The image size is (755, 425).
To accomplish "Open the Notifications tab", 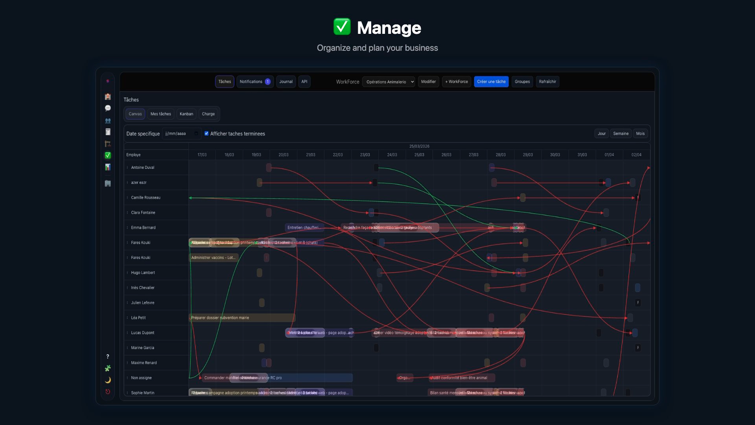I will click(255, 82).
